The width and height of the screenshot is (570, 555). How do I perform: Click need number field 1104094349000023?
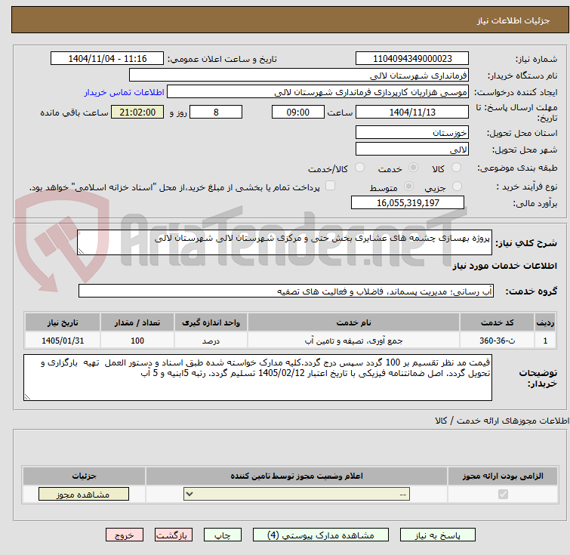coord(412,59)
